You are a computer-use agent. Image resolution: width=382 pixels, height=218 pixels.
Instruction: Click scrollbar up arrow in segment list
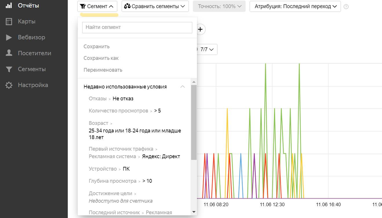click(x=194, y=82)
